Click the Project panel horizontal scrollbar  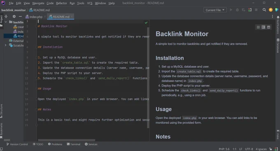pos(7,140)
